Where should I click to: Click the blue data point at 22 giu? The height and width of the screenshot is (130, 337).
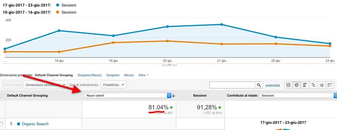[x=276, y=37]
